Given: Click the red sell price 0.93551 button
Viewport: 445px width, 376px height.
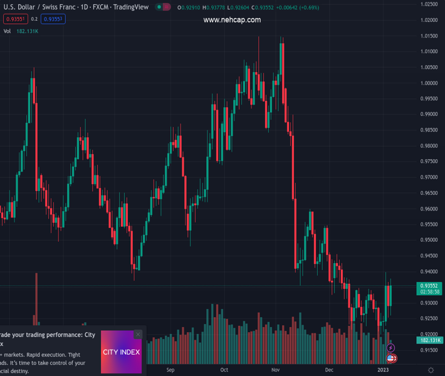Looking at the screenshot, I should (16, 19).
